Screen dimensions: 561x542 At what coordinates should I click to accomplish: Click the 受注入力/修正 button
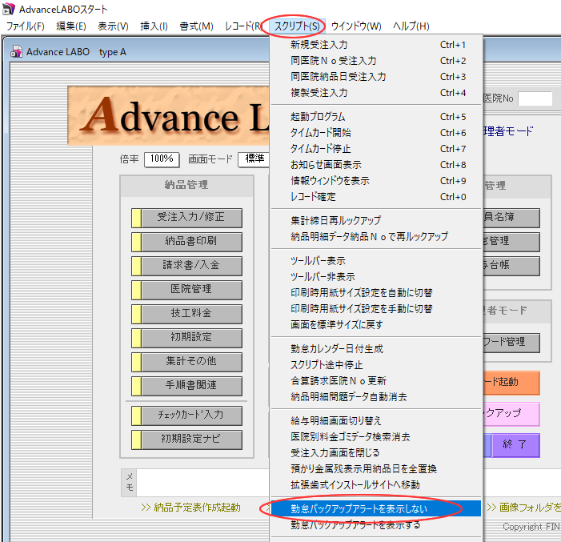click(186, 218)
